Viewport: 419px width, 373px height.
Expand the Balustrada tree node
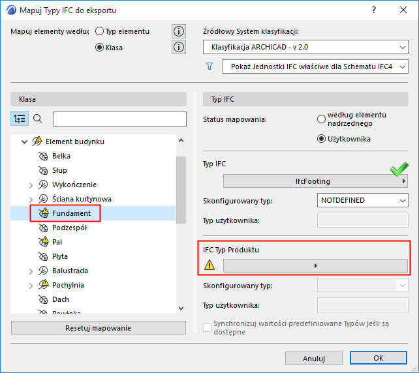(x=31, y=271)
